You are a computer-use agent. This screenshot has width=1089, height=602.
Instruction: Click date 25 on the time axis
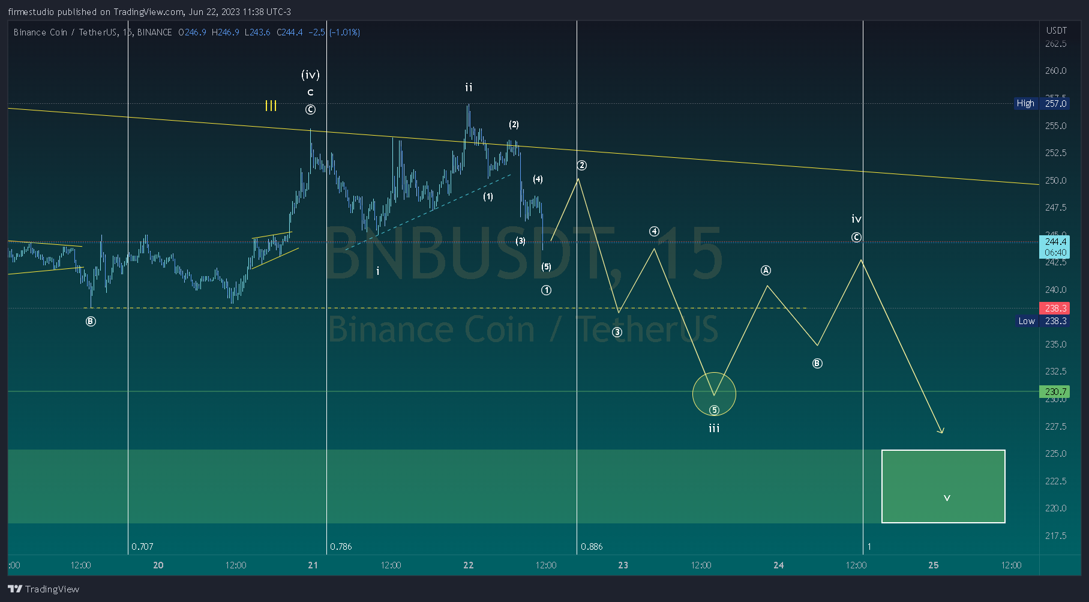934,565
